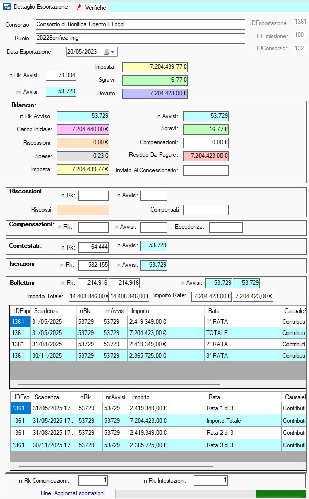
Task: Click the calendar icon in Data Esportazione
Action: (x=107, y=52)
